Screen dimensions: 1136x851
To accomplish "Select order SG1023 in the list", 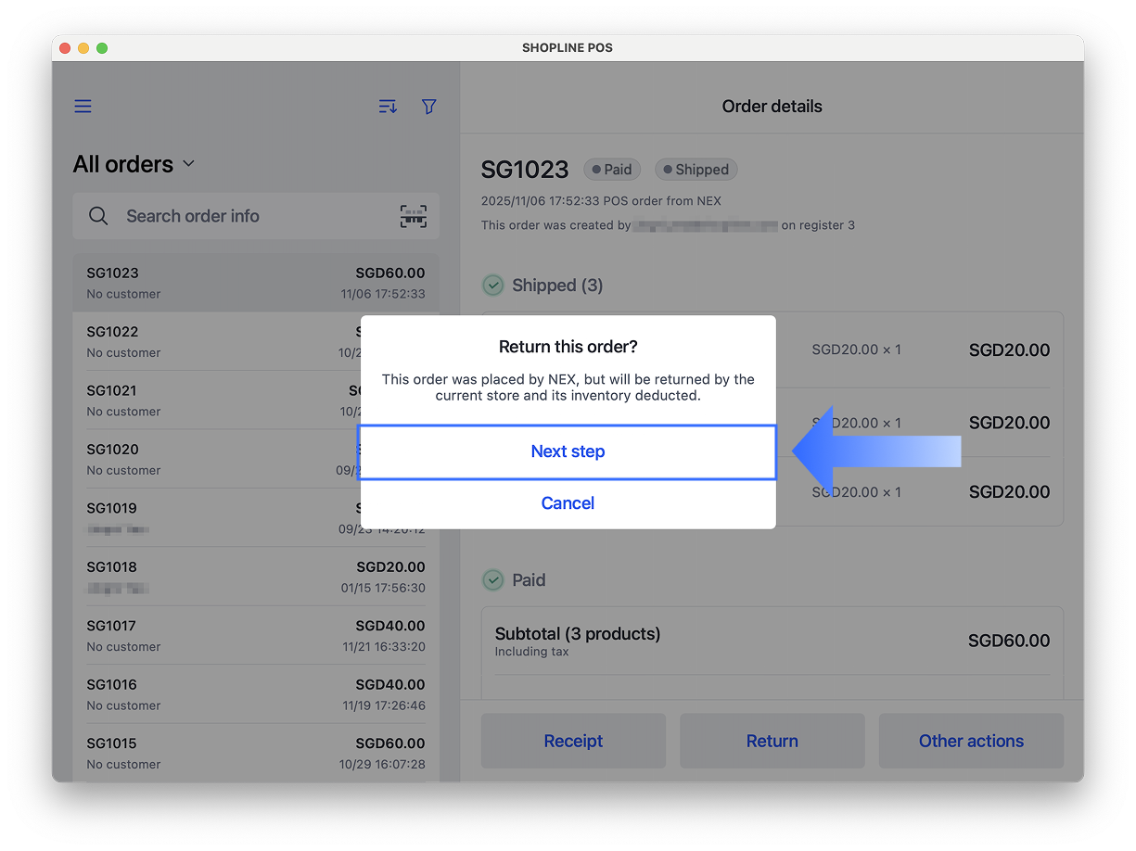I will [256, 283].
